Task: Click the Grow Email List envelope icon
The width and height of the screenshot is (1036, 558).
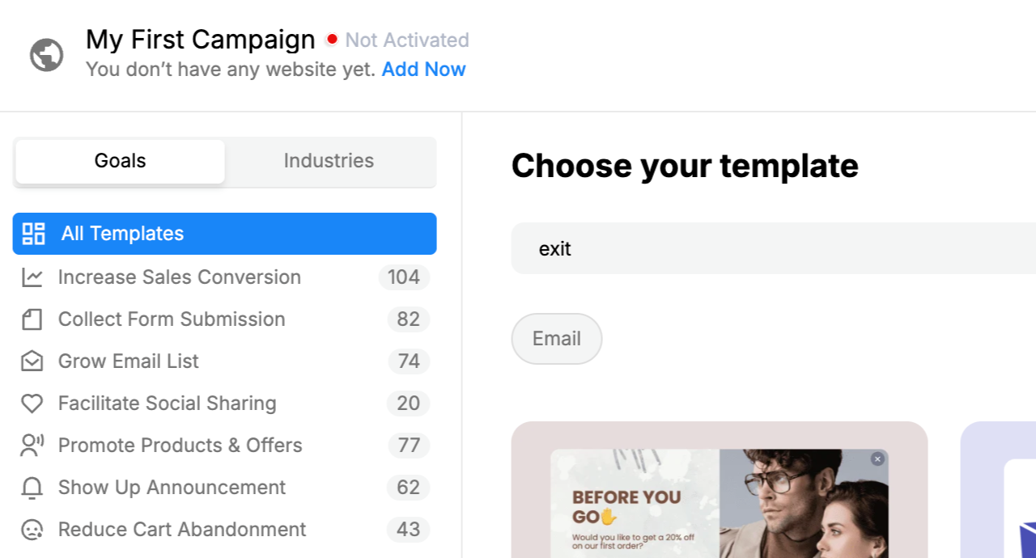Action: tap(32, 361)
